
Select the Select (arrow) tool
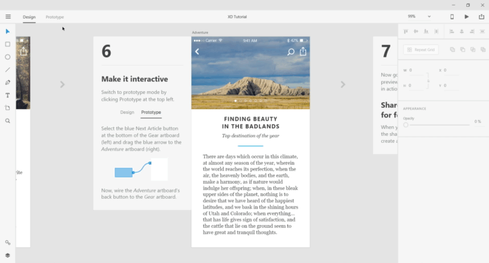[8, 32]
